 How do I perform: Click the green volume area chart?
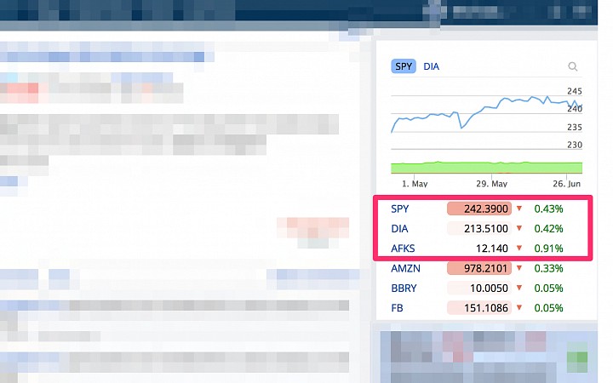tap(486, 168)
